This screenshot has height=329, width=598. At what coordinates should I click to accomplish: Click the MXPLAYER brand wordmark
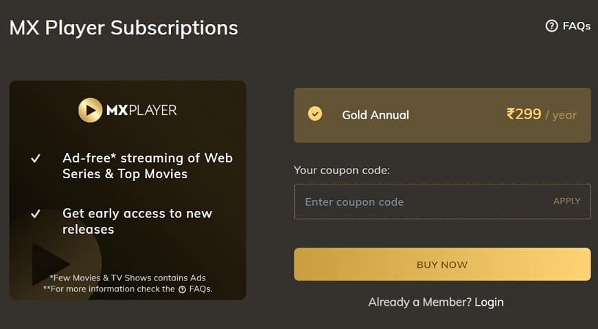tap(141, 110)
